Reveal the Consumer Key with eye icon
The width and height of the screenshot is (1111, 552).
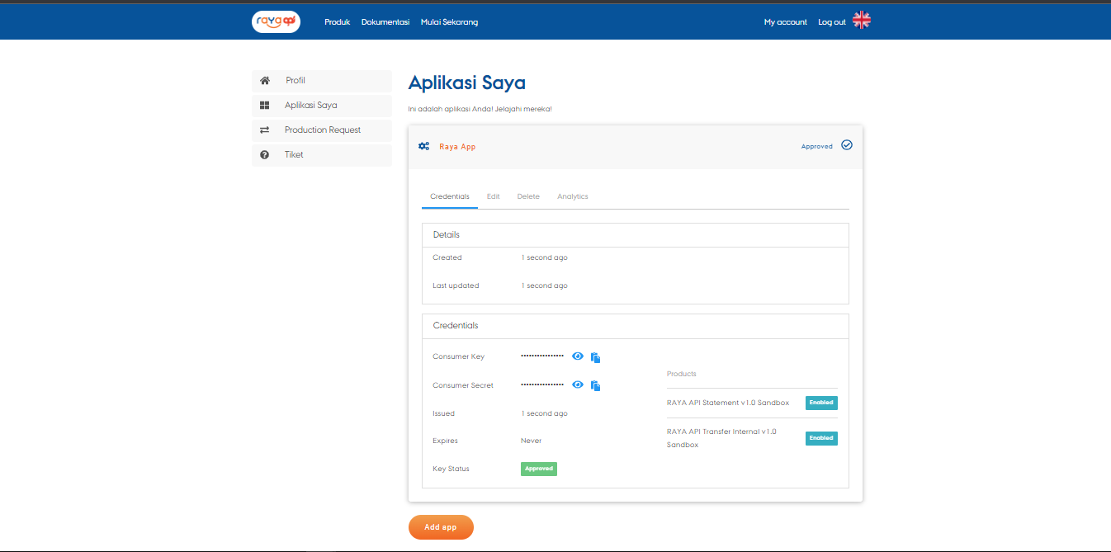tap(578, 356)
